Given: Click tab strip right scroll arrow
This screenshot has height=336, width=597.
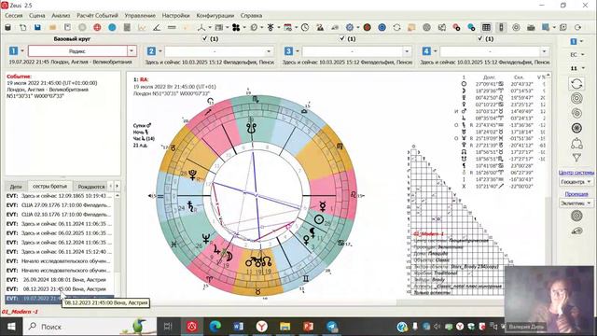Looking at the screenshot, I should (117, 186).
